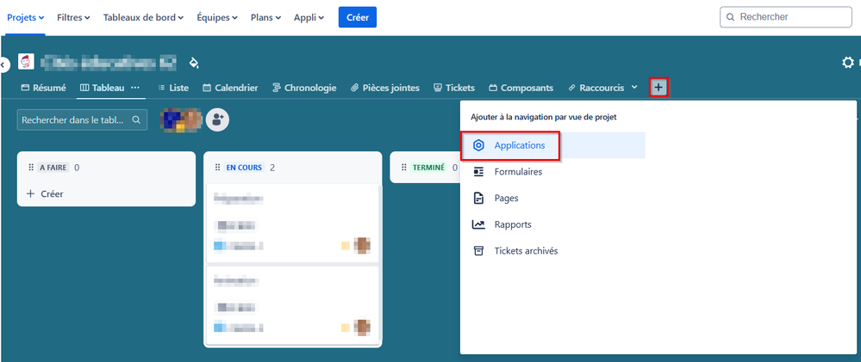
Task: Click the board search magnifier icon
Action: tap(137, 120)
